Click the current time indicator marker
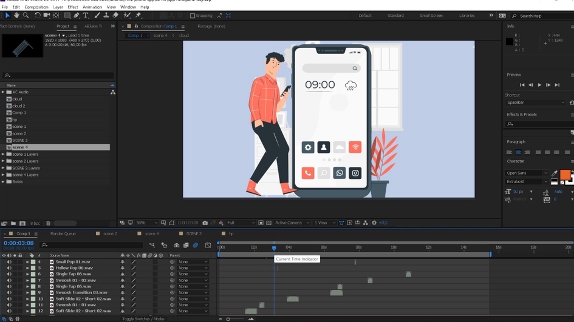 274,248
